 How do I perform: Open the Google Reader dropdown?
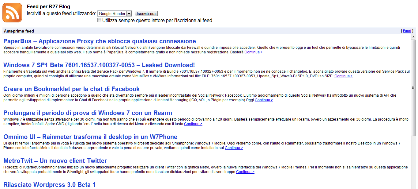tap(115, 13)
